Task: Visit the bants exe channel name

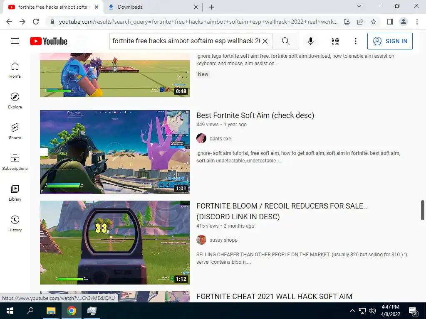Action: [x=220, y=138]
